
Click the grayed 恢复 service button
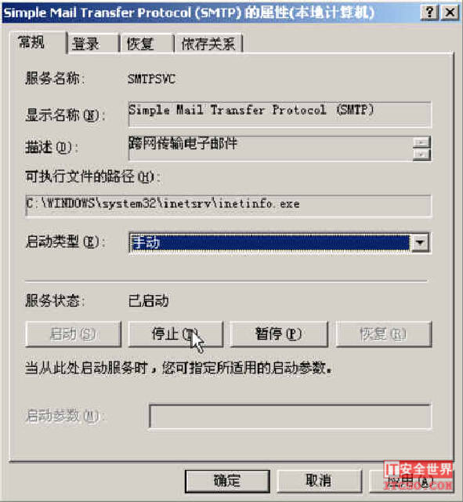383,334
